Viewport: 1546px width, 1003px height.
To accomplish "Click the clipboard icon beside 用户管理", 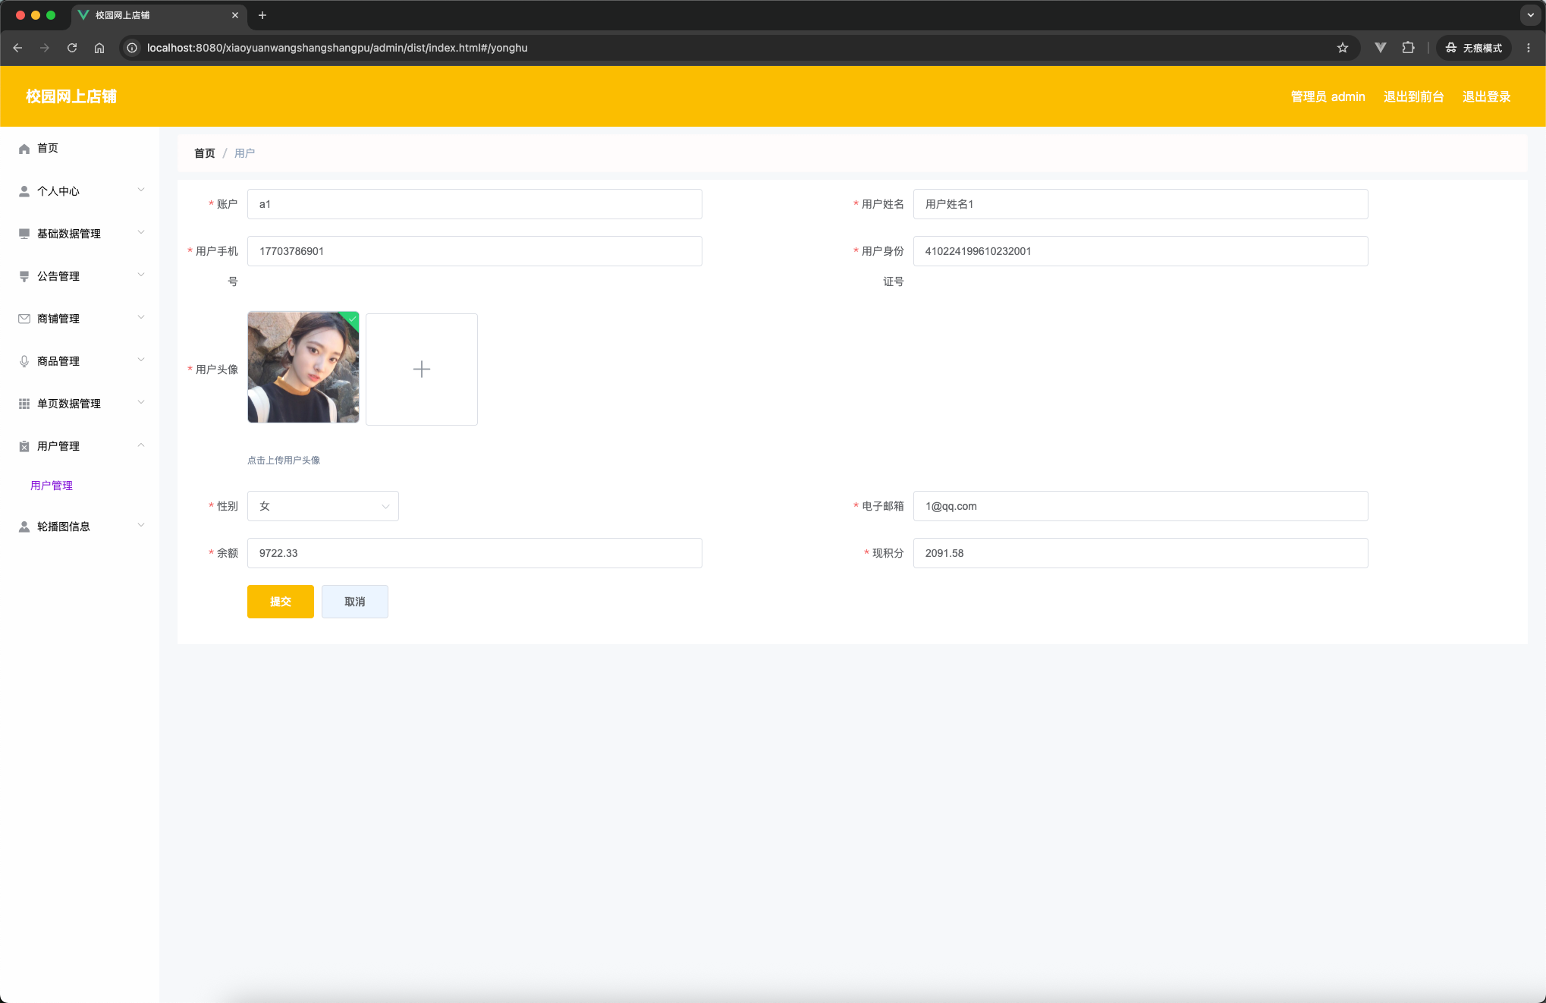I will click(x=24, y=446).
